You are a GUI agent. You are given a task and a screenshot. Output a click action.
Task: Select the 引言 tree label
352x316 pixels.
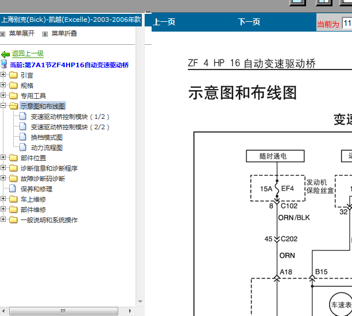(27, 75)
